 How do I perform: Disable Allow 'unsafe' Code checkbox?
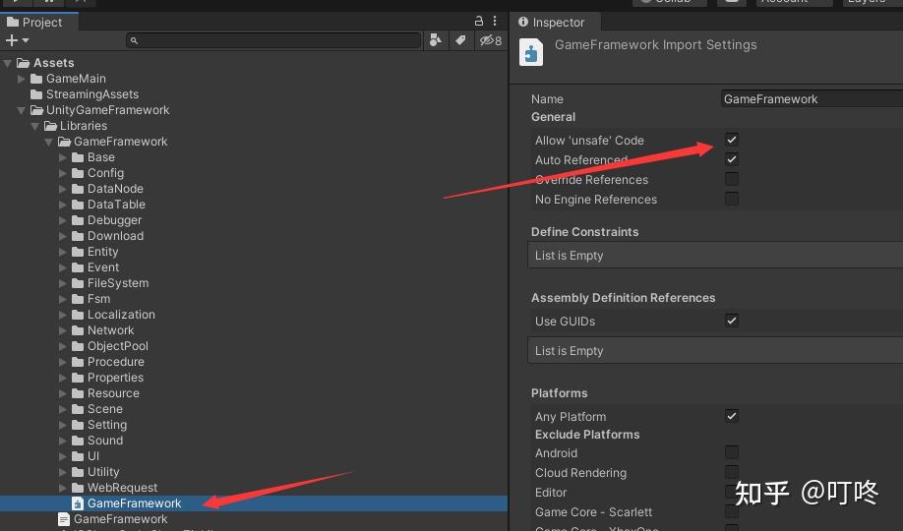732,141
